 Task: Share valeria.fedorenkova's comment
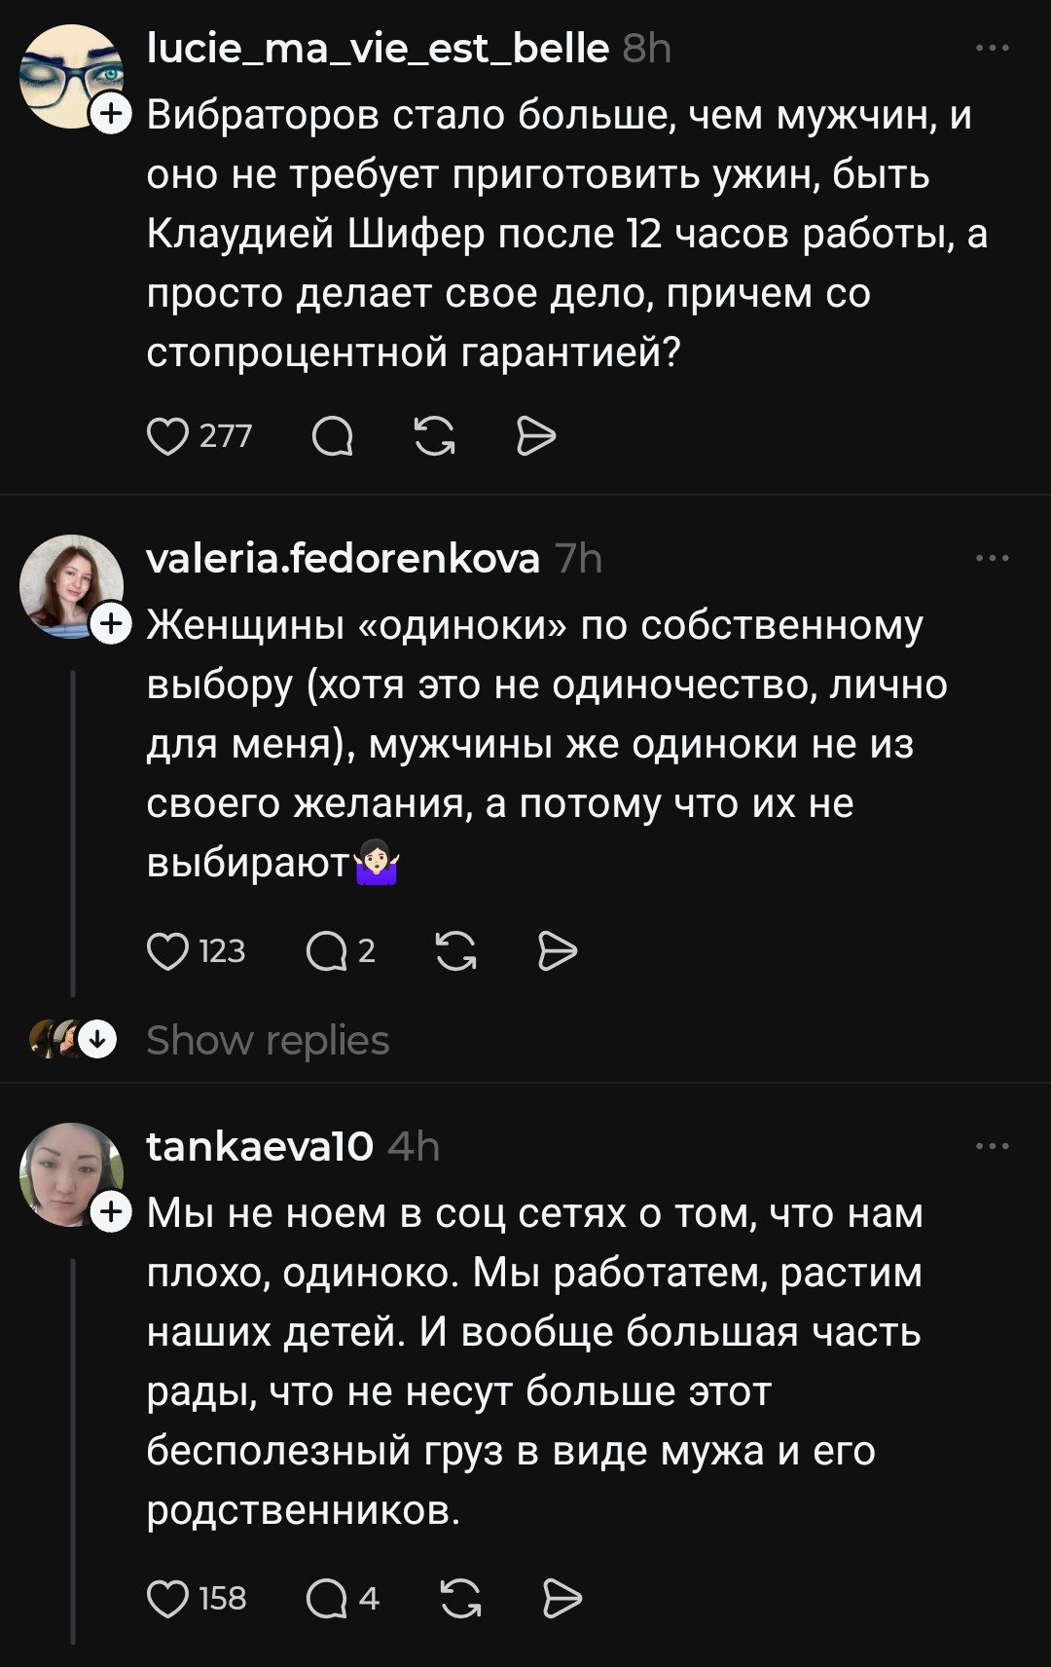tap(558, 951)
